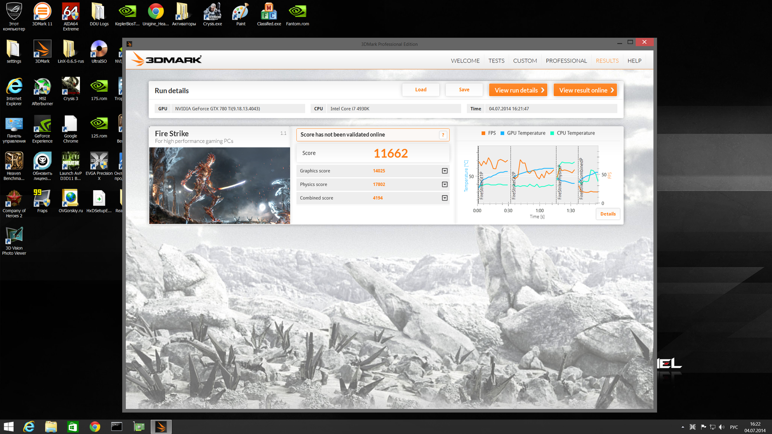Click the Load button

click(x=420, y=90)
